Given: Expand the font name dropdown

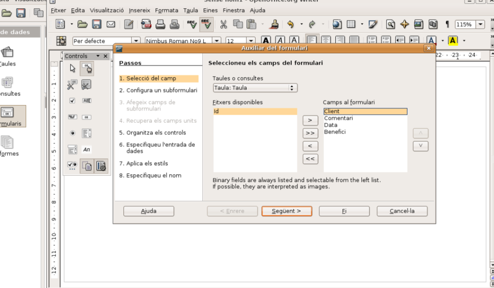Looking at the screenshot, I should coord(217,41).
